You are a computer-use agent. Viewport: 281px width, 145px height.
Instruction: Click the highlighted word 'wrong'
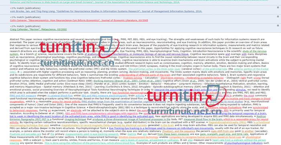(257, 78)
